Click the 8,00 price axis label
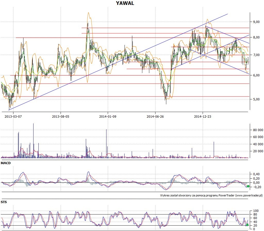 tap(256, 37)
